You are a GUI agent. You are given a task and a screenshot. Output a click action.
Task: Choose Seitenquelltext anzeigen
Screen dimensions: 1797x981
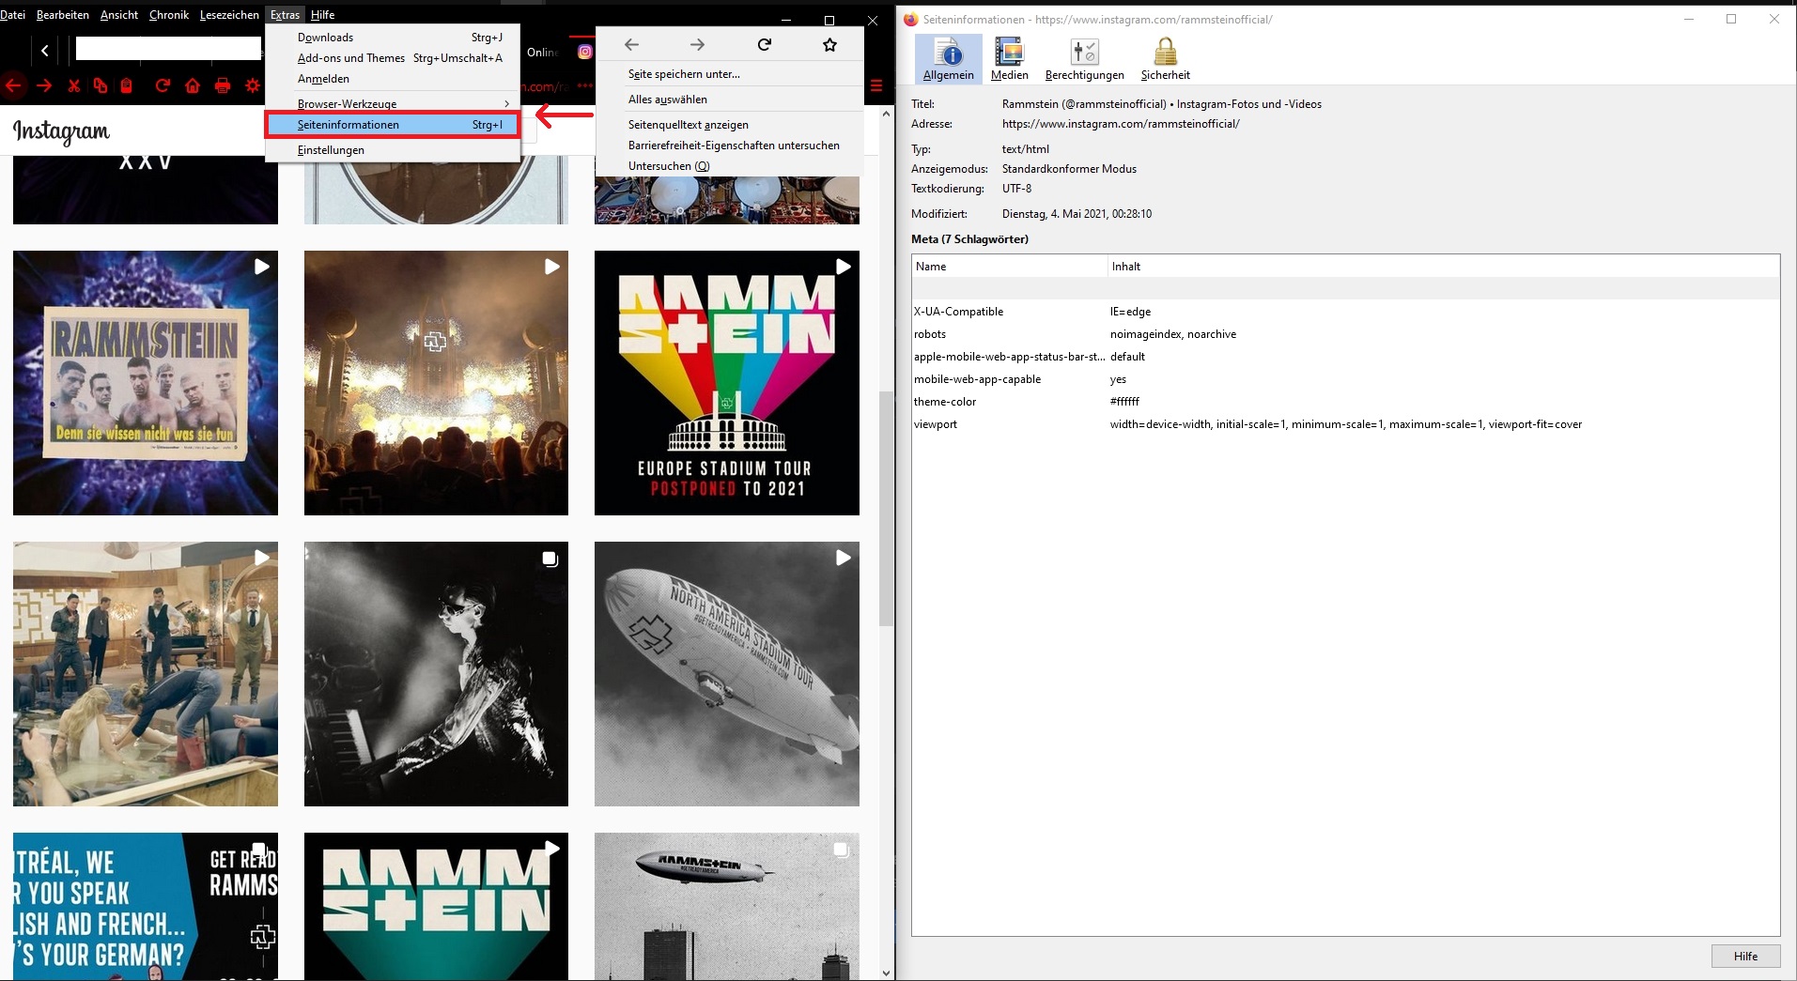pyautogui.click(x=730, y=125)
